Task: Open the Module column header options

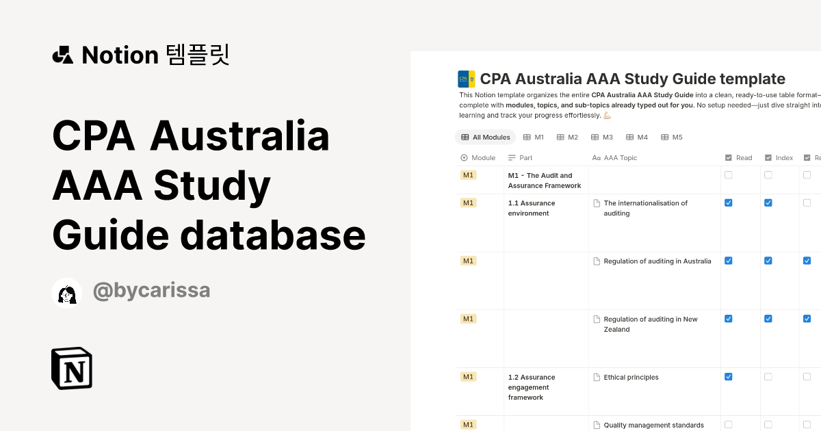Action: tap(478, 157)
